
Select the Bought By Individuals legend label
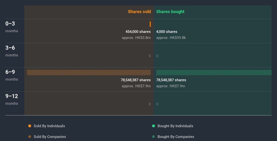point(175,126)
